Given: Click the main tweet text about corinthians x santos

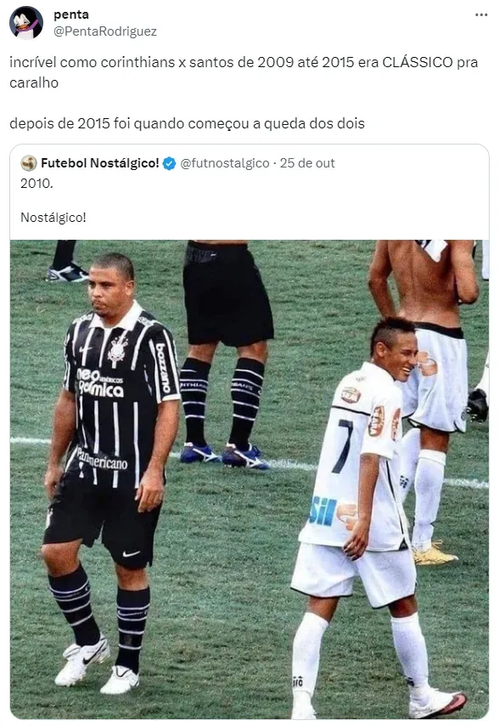Looking at the screenshot, I should (244, 72).
